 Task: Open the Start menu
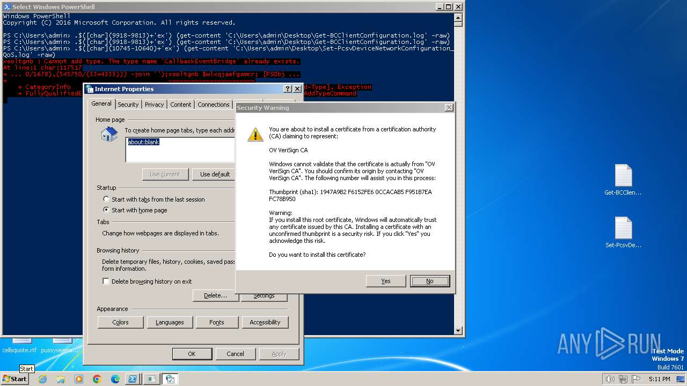click(x=14, y=378)
